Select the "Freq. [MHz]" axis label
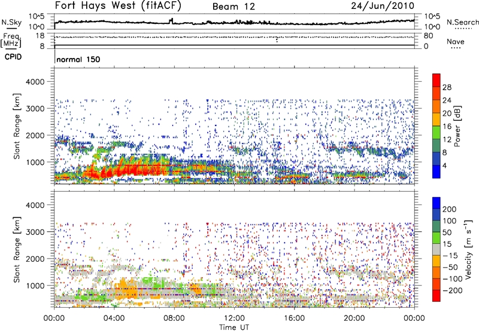This screenshot has width=479, height=331. [11, 40]
